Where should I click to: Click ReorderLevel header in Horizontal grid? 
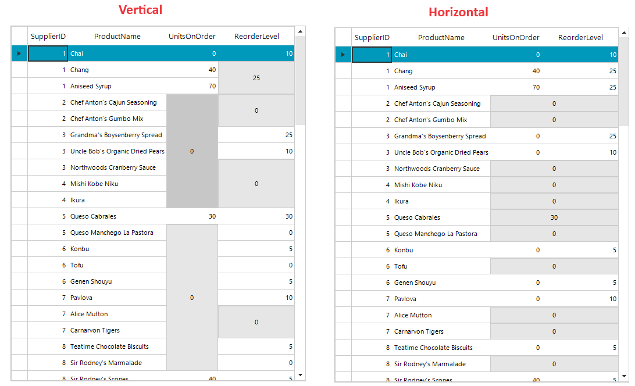pyautogui.click(x=580, y=37)
